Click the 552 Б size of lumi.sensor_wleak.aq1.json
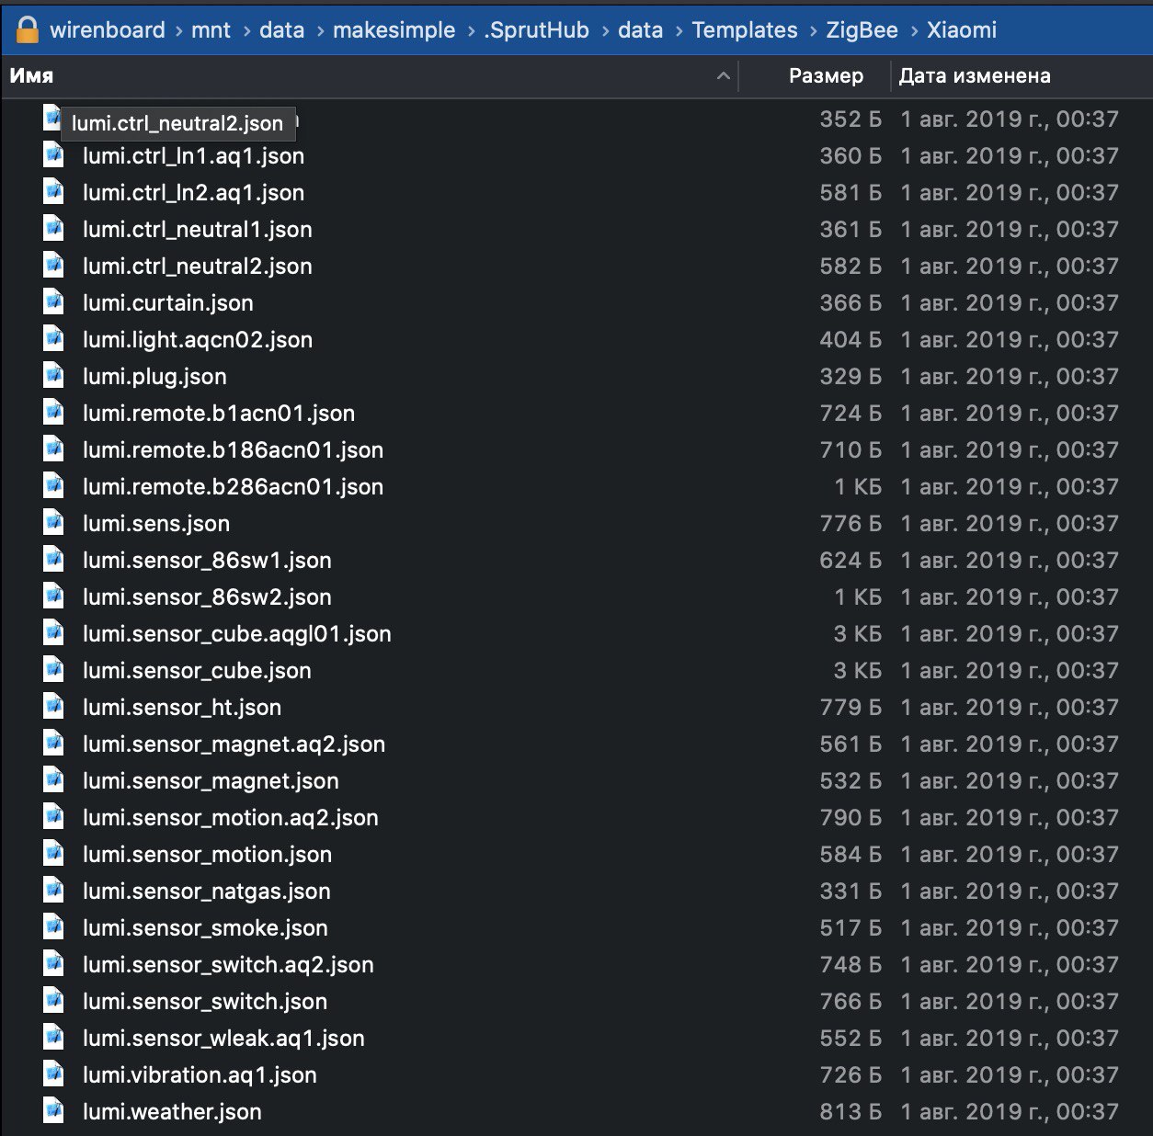The width and height of the screenshot is (1153, 1136). click(x=850, y=1039)
